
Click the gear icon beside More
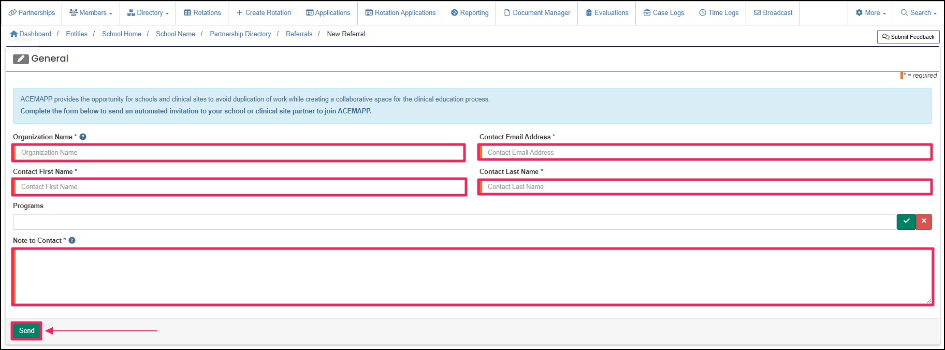(859, 12)
